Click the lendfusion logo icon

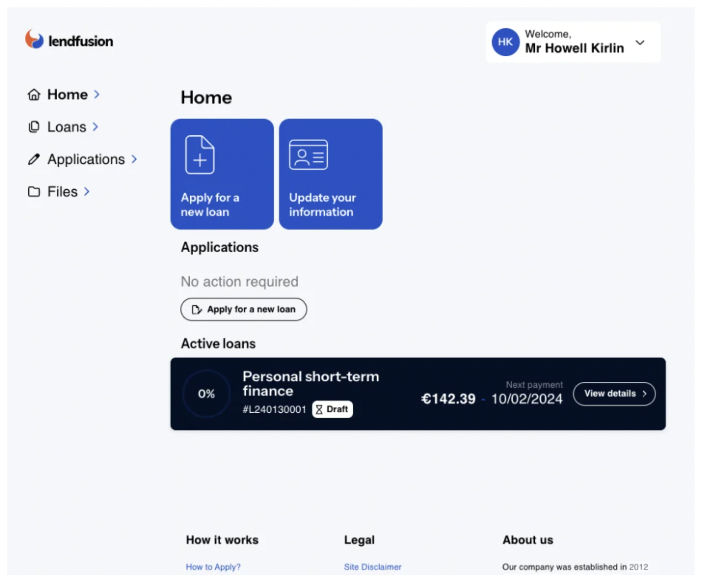coord(34,39)
